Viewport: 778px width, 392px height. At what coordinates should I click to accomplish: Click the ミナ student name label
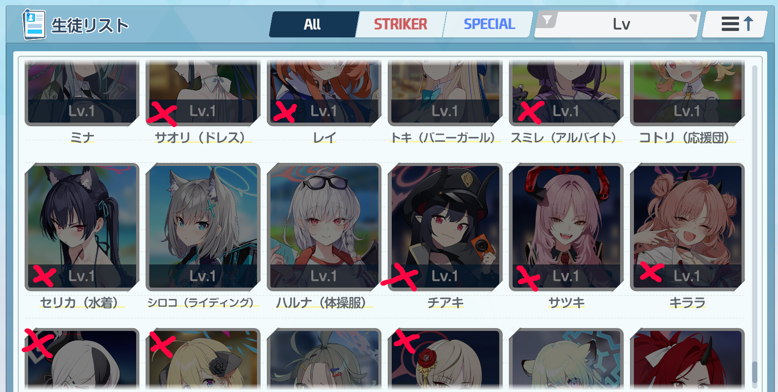pyautogui.click(x=82, y=137)
